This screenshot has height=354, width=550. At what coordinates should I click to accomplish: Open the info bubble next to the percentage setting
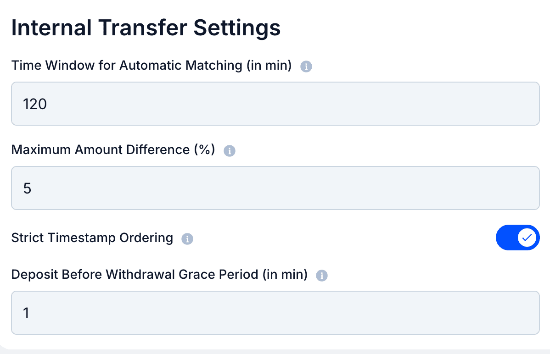pyautogui.click(x=230, y=150)
